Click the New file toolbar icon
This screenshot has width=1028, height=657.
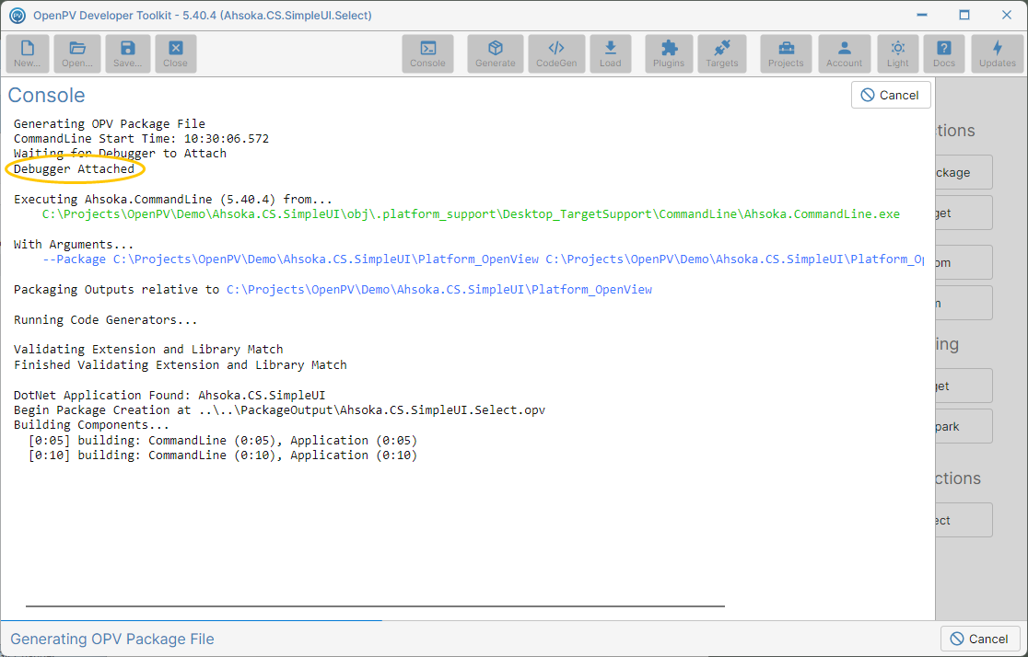tap(28, 53)
